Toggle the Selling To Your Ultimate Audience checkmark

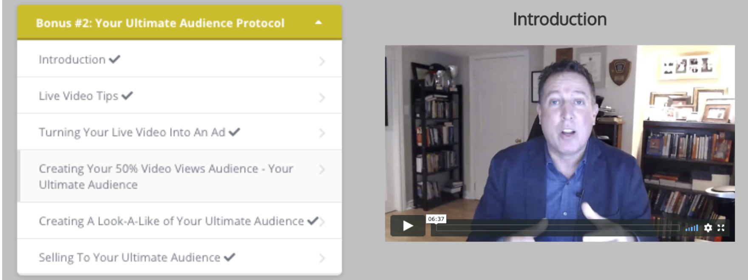[x=229, y=257]
